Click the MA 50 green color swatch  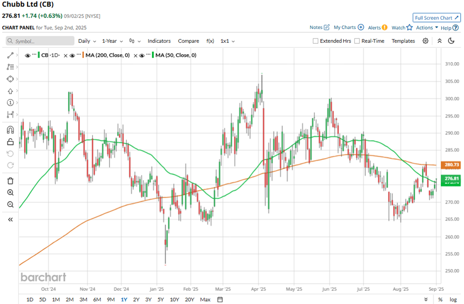click(153, 55)
